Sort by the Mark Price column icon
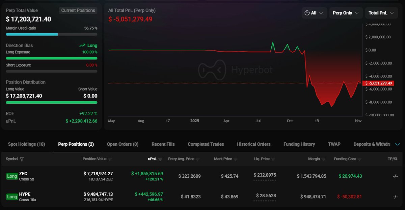Image resolution: width=405 pixels, height=210 pixels. 236,159
